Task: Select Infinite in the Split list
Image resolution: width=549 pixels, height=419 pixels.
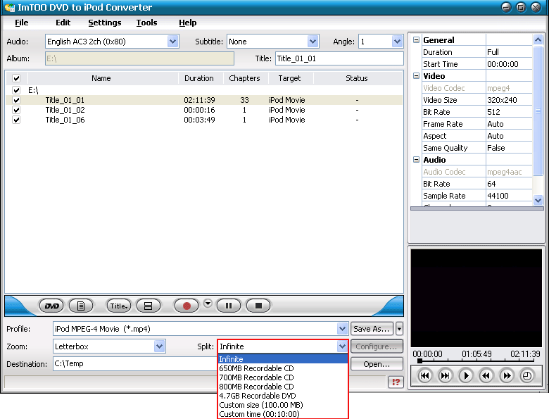Action: click(282, 359)
